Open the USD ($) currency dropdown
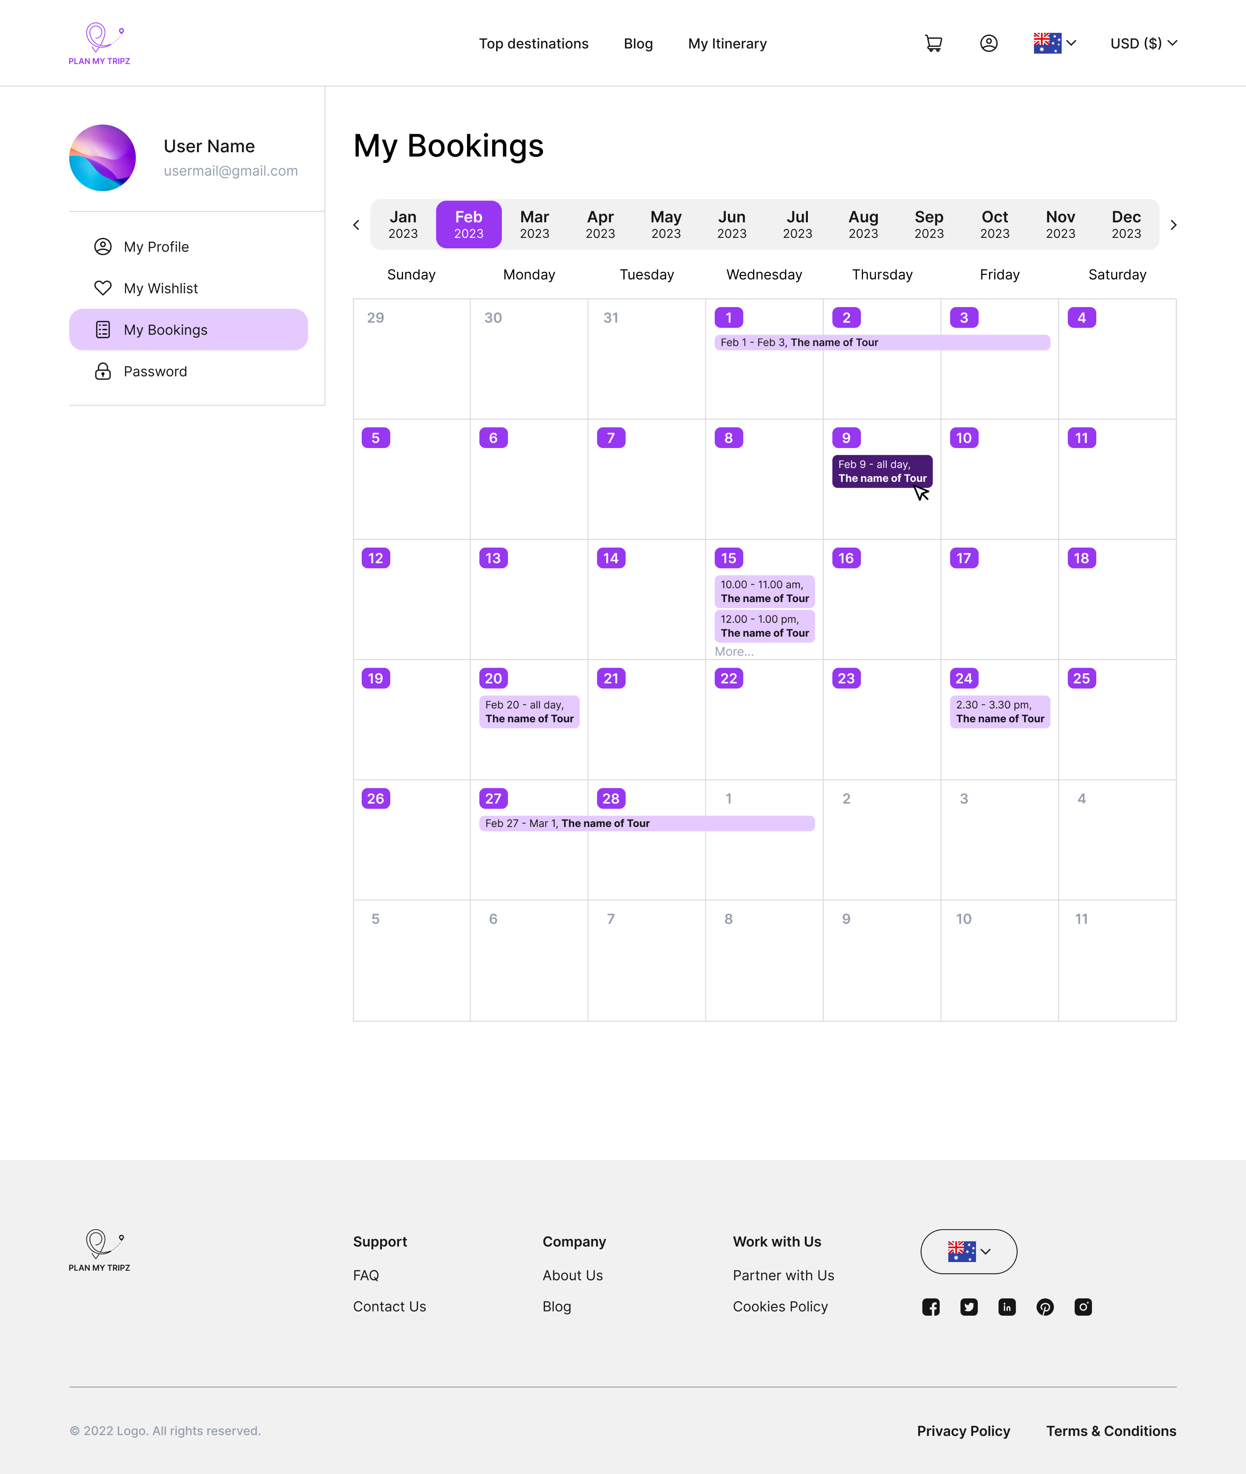This screenshot has width=1246, height=1474. [x=1143, y=44]
